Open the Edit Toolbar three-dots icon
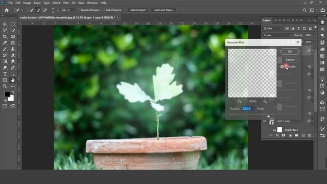Image resolution: width=327 pixels, height=184 pixels. [13, 86]
